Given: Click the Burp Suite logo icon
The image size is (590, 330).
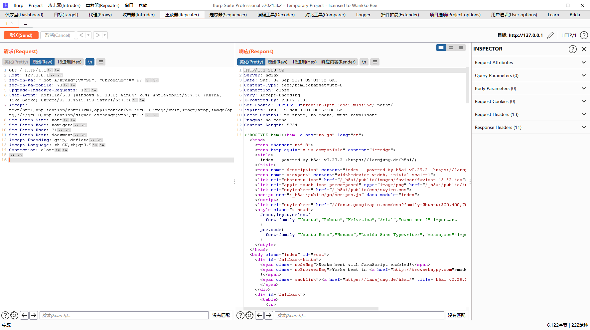Looking at the screenshot, I should (x=5, y=5).
